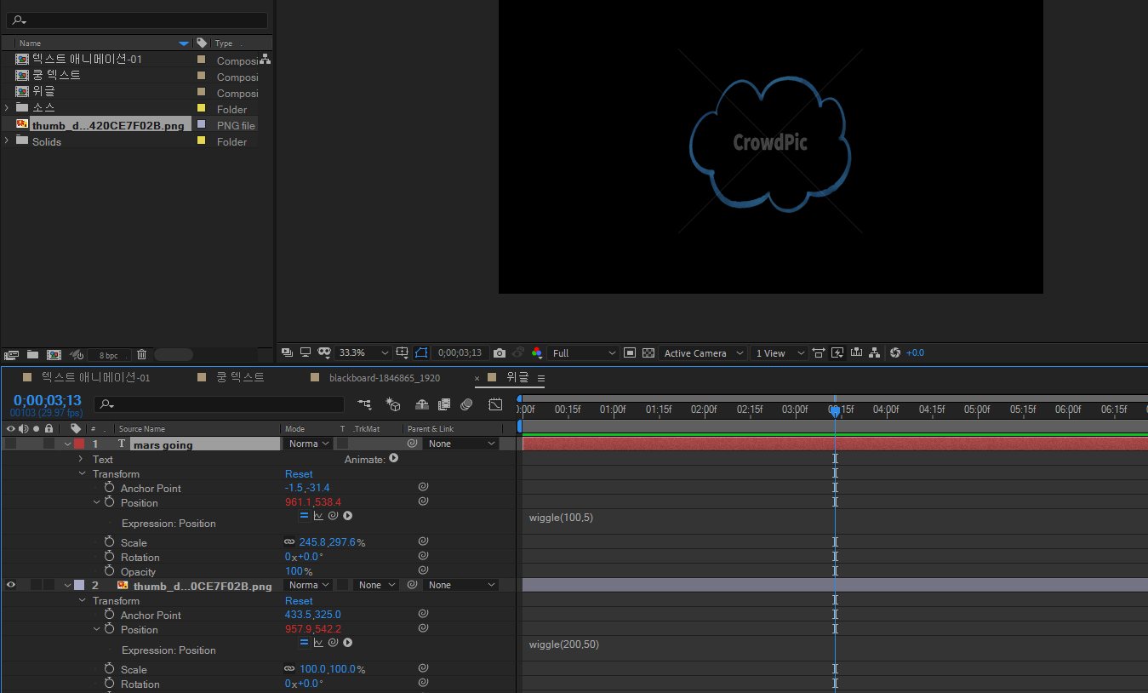Enable Motion Blur icon in timeline
This screenshot has width=1148, height=693.
pos(466,404)
